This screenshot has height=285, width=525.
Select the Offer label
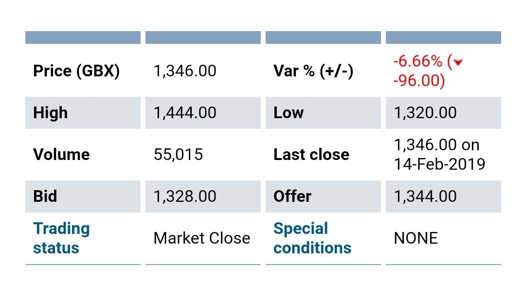click(x=292, y=196)
